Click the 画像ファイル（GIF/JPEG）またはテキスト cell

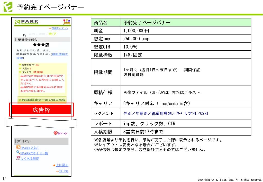[x=186, y=92]
